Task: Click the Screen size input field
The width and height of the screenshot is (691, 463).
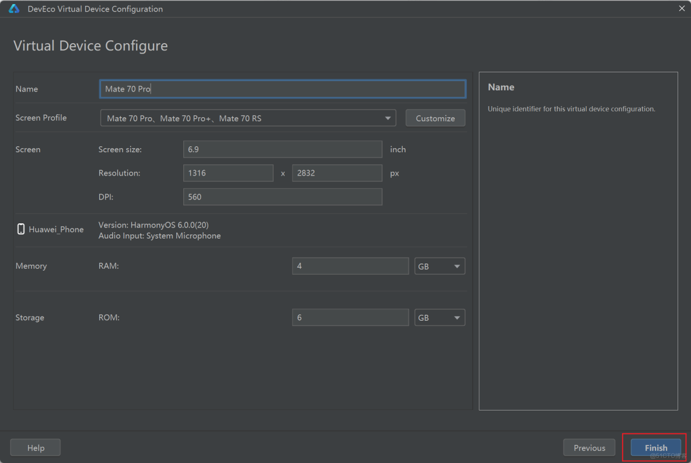Action: click(282, 149)
